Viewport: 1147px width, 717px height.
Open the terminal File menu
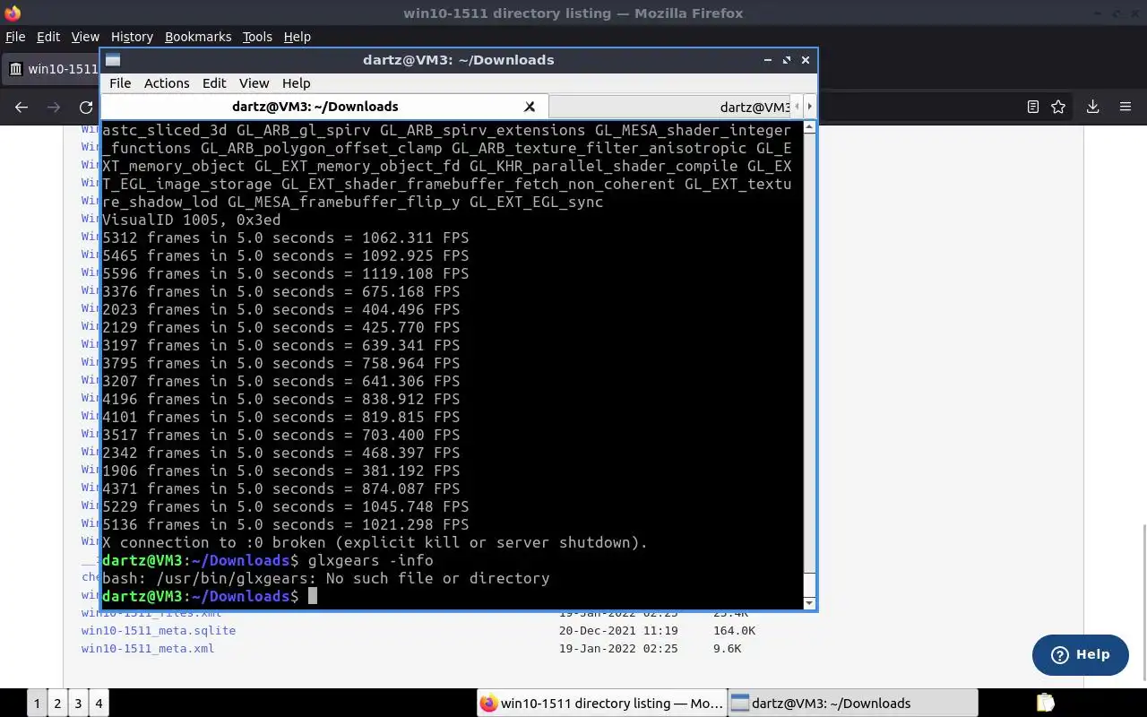120,82
